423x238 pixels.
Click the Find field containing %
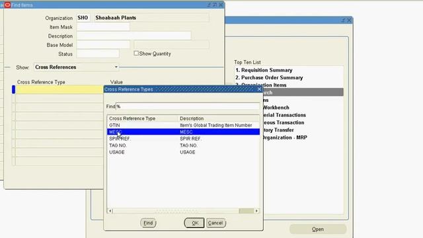(188, 106)
